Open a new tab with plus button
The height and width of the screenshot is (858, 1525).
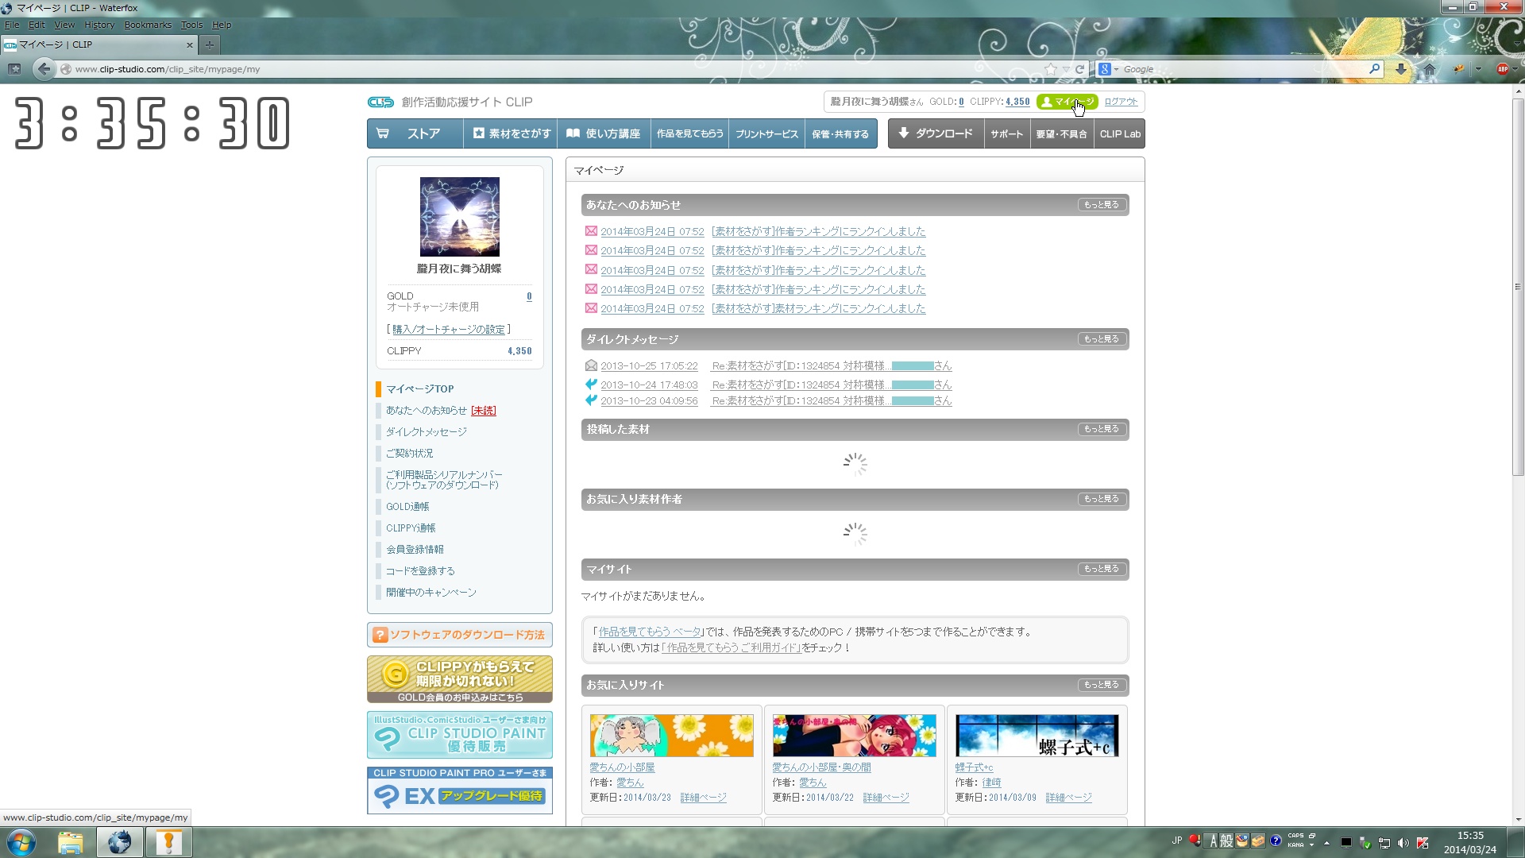point(210,44)
